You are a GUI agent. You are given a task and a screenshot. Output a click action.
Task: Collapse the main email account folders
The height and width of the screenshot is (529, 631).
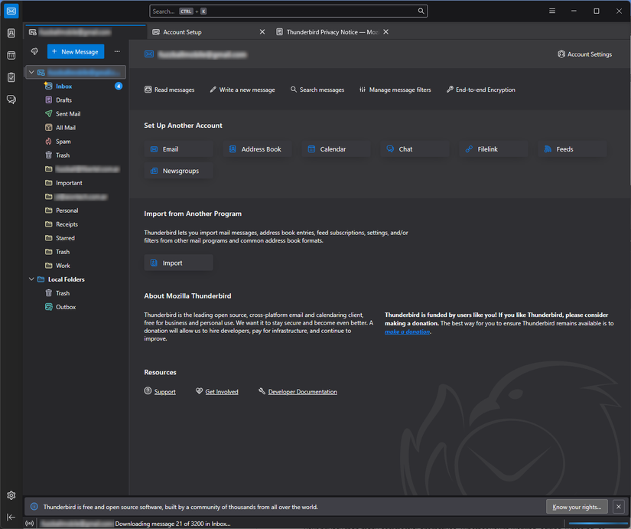click(31, 71)
